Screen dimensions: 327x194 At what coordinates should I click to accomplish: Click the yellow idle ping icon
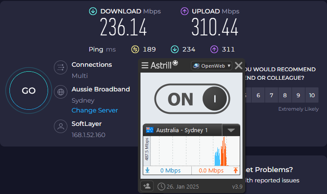(135, 49)
